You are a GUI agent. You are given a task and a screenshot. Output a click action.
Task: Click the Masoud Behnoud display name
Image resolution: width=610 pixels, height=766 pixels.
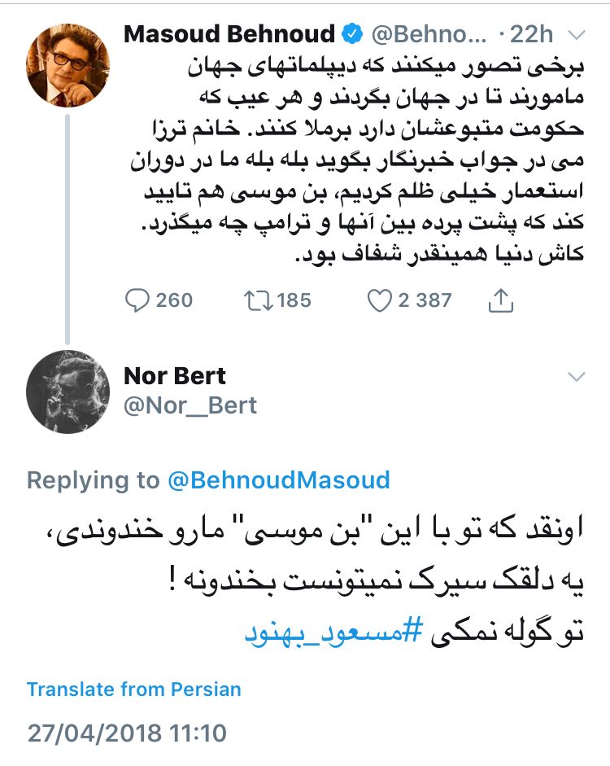click(x=229, y=36)
